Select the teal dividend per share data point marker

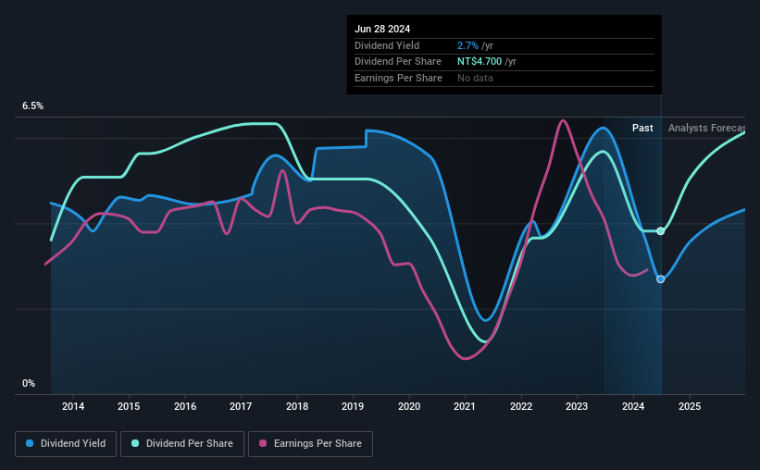(660, 231)
